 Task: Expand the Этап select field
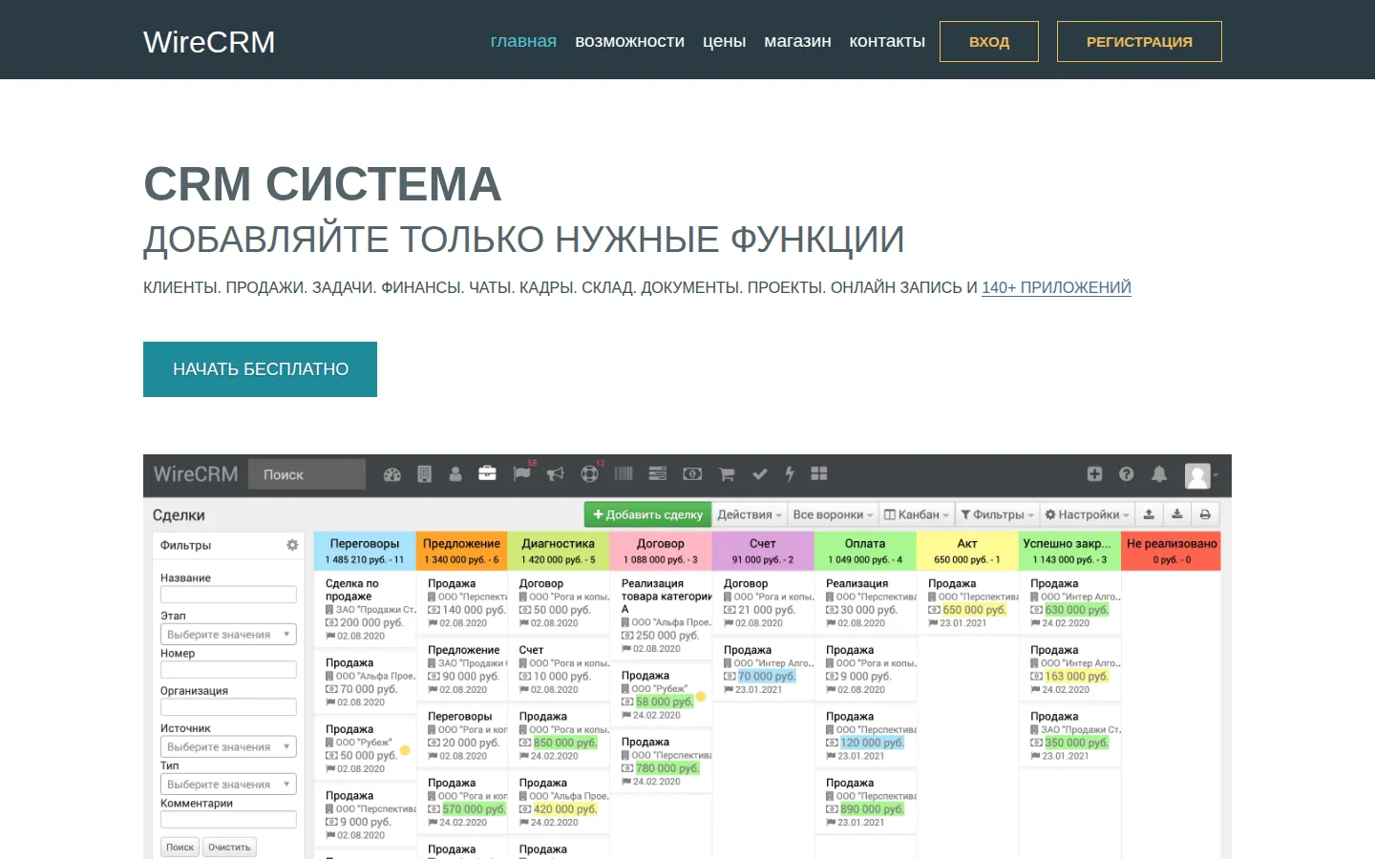[228, 635]
